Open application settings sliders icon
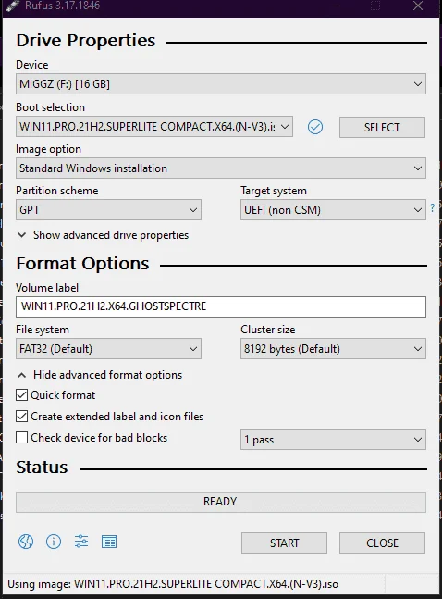Image resolution: width=442 pixels, height=599 pixels. tap(81, 542)
